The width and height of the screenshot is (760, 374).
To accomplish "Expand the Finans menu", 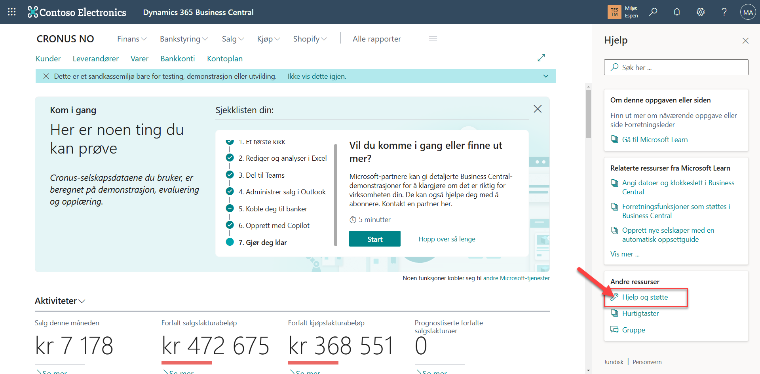I will (x=132, y=39).
